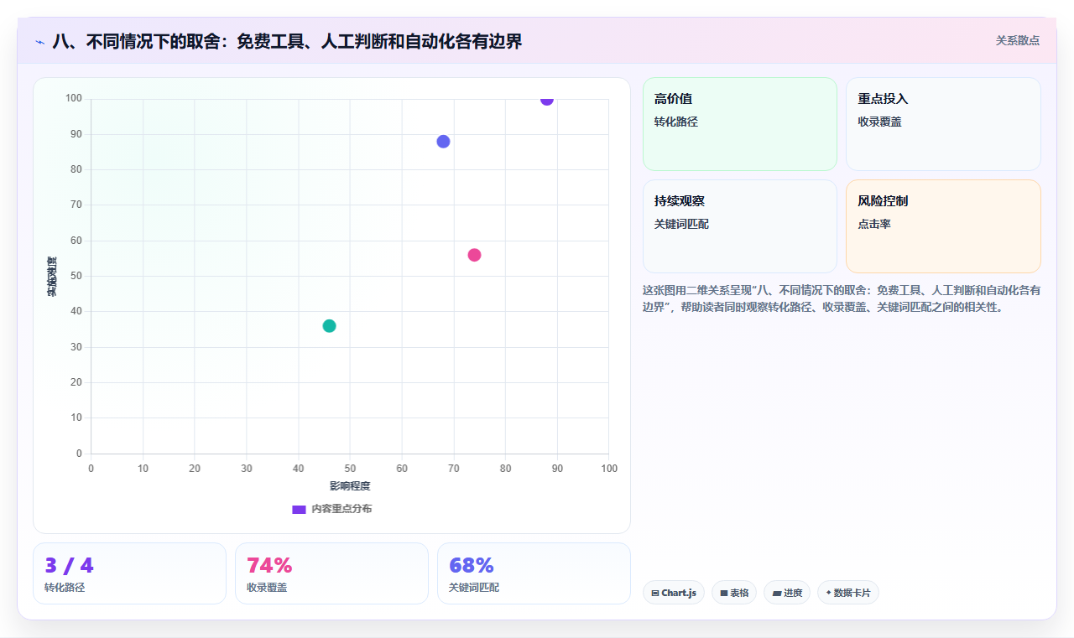Click the y-axis tick label 20

tap(76, 382)
